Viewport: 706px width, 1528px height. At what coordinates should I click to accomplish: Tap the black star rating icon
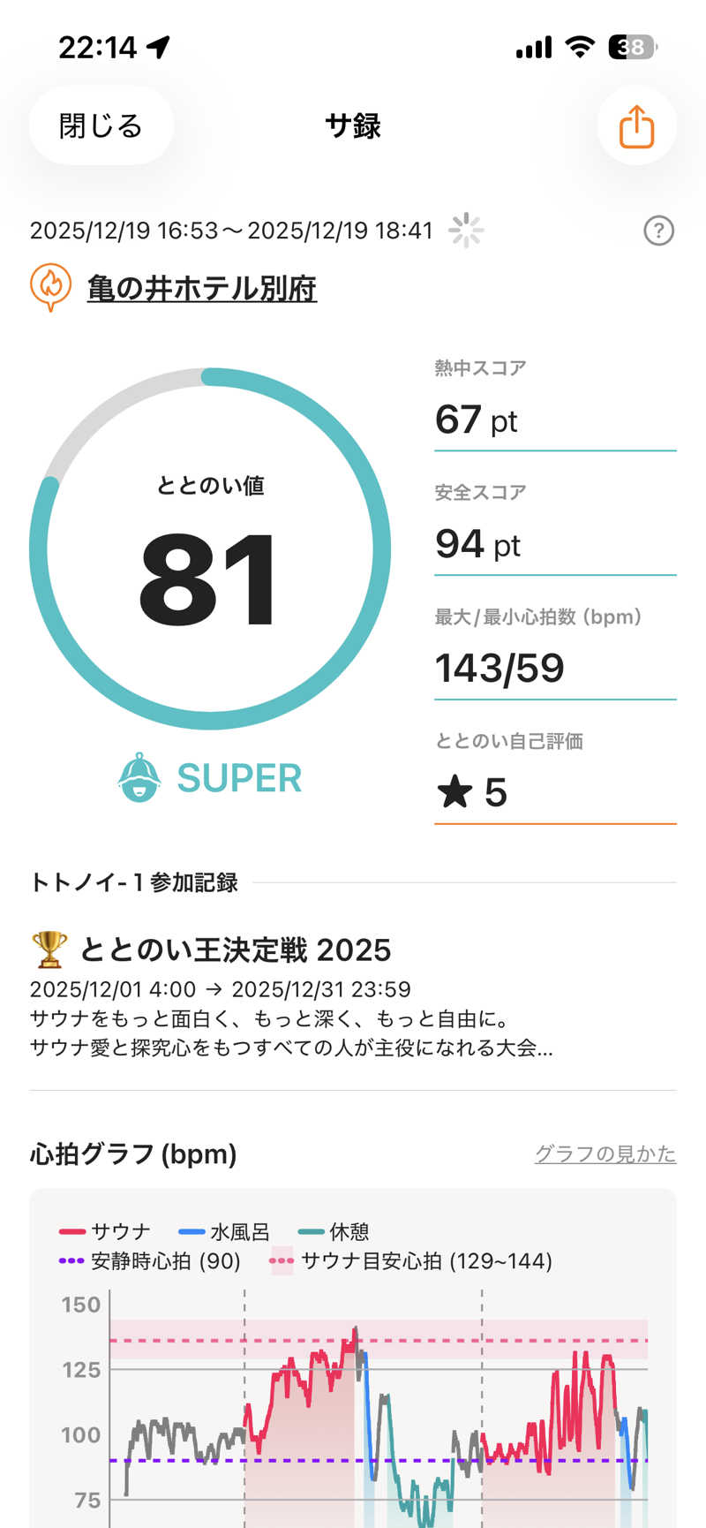[x=455, y=792]
